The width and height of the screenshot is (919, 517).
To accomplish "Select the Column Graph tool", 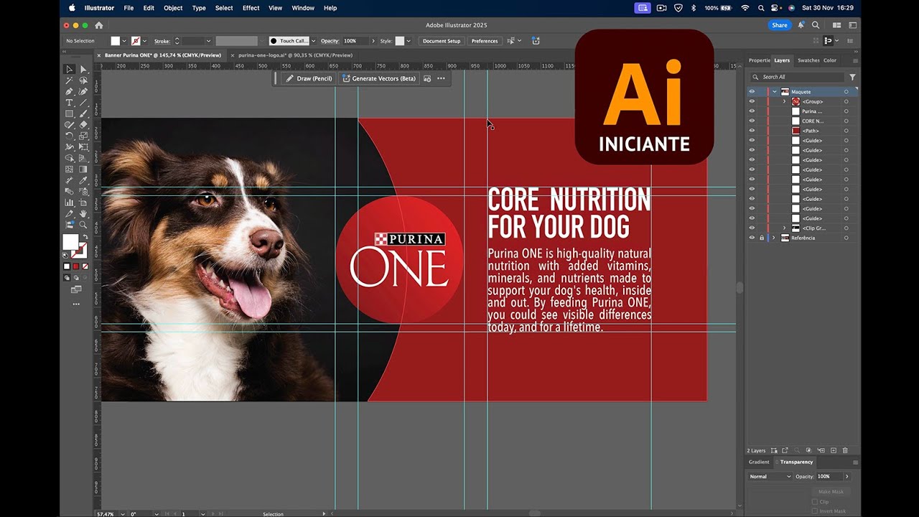I will pos(70,202).
